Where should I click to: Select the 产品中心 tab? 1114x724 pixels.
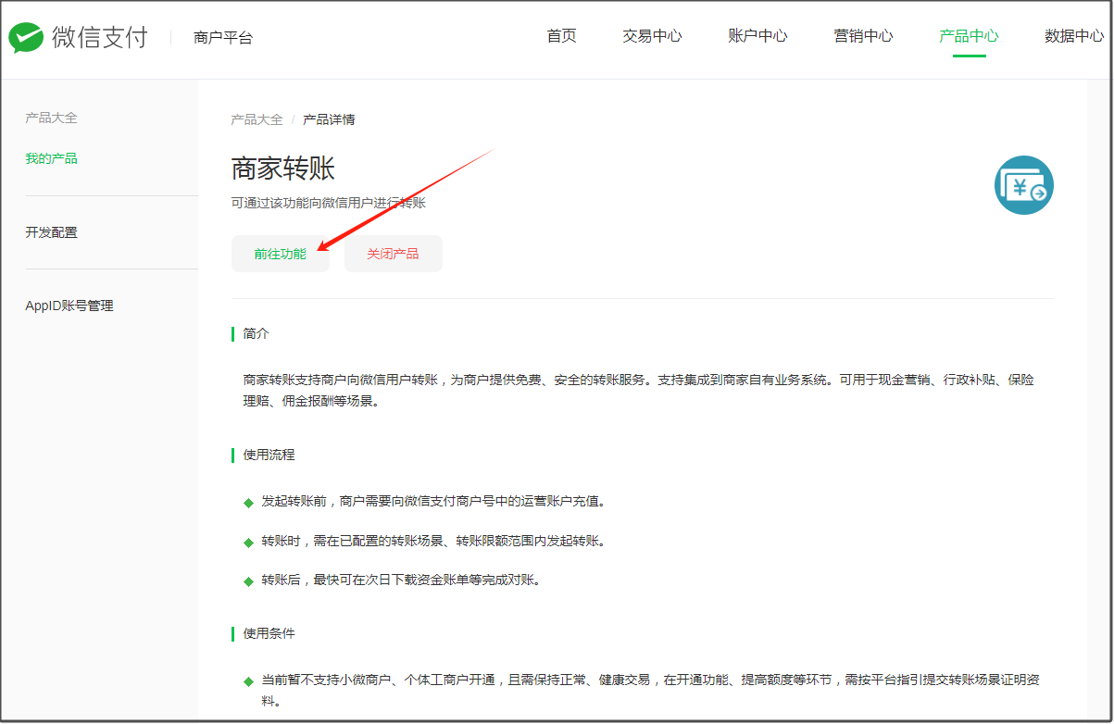click(x=969, y=36)
